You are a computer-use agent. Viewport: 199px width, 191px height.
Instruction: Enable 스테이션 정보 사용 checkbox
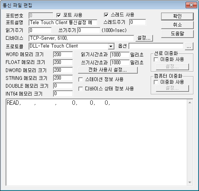(81, 80)
